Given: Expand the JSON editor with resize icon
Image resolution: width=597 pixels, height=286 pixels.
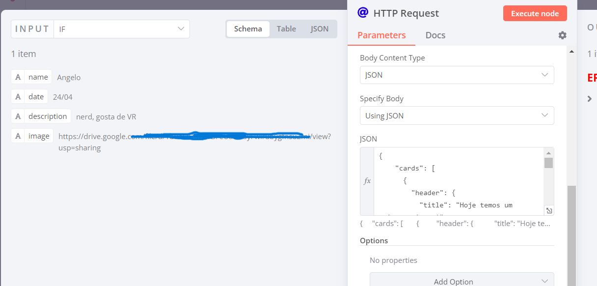Looking at the screenshot, I should click(x=549, y=210).
